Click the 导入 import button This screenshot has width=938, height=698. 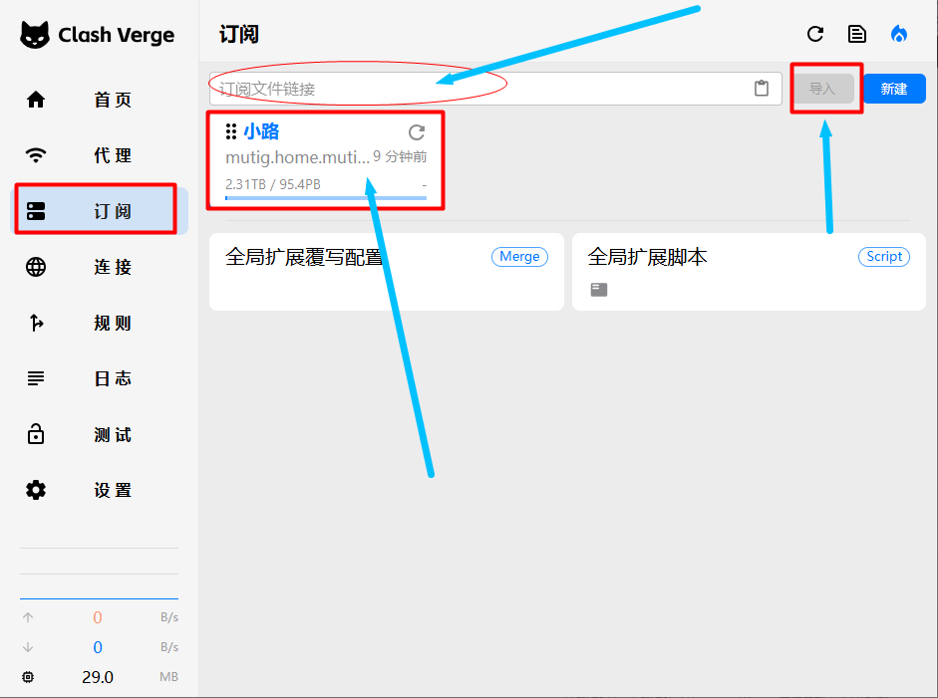[x=822, y=89]
